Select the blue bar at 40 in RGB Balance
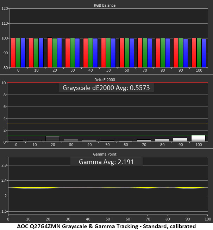213x230 pixels. [95, 53]
